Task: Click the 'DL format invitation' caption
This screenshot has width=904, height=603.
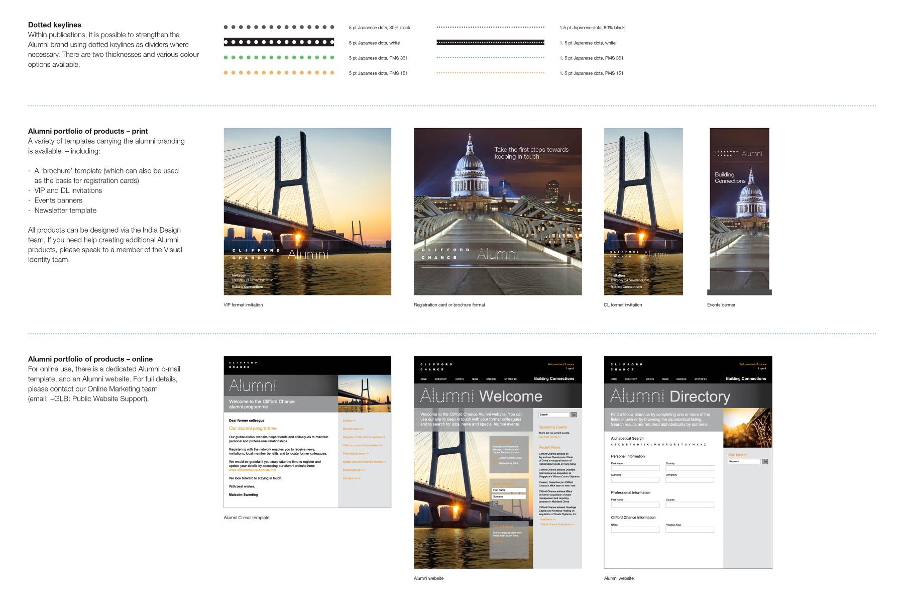Action: coord(623,305)
